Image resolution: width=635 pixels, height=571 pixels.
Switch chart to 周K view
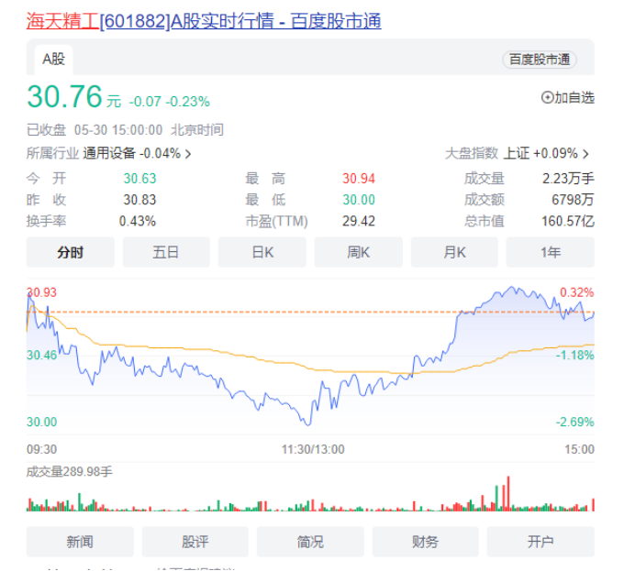[x=359, y=252]
